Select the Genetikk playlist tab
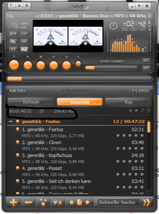The image size is (159, 214). click(x=80, y=102)
